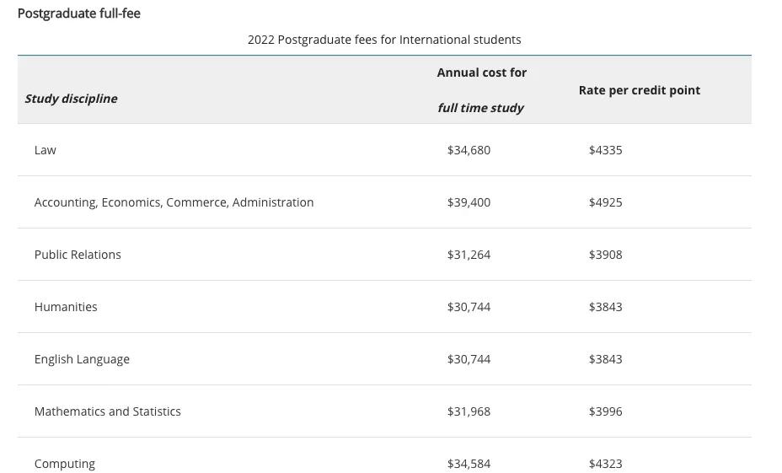The image size is (782, 473).
Task: Click the $31,264 annual cost value
Action: tap(469, 255)
